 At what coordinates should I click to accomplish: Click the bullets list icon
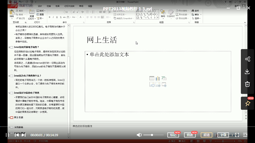88,12
